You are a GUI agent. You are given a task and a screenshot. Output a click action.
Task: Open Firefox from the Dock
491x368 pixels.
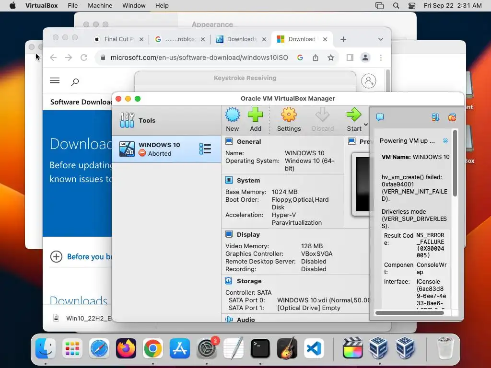(126, 348)
